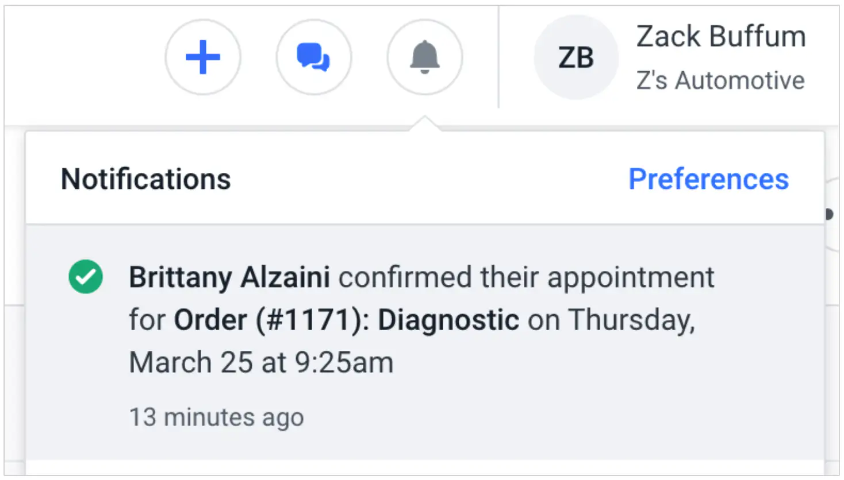Click the "13 minutes ago" timestamp
The width and height of the screenshot is (844, 480).
[x=216, y=417]
